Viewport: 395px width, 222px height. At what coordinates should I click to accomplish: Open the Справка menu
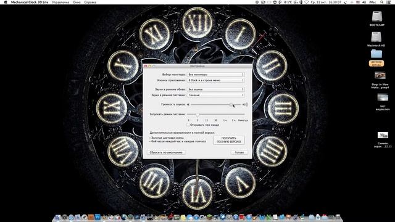click(90, 2)
